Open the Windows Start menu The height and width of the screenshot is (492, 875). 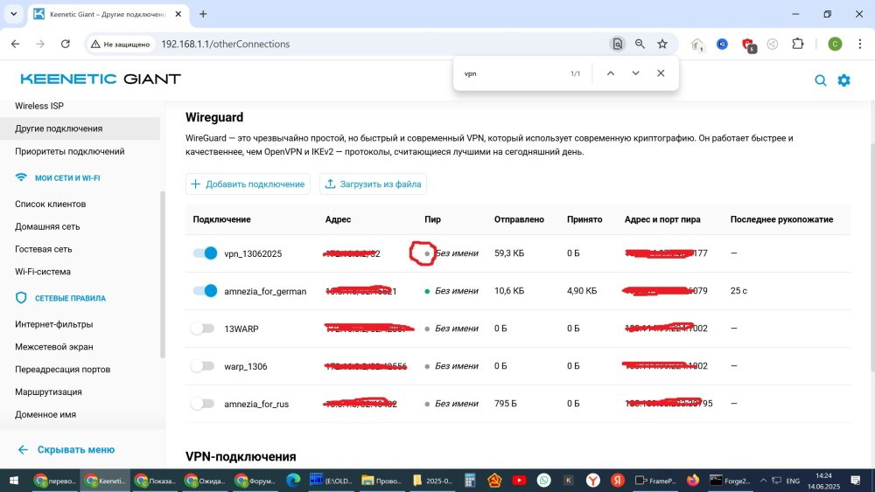coord(13,481)
